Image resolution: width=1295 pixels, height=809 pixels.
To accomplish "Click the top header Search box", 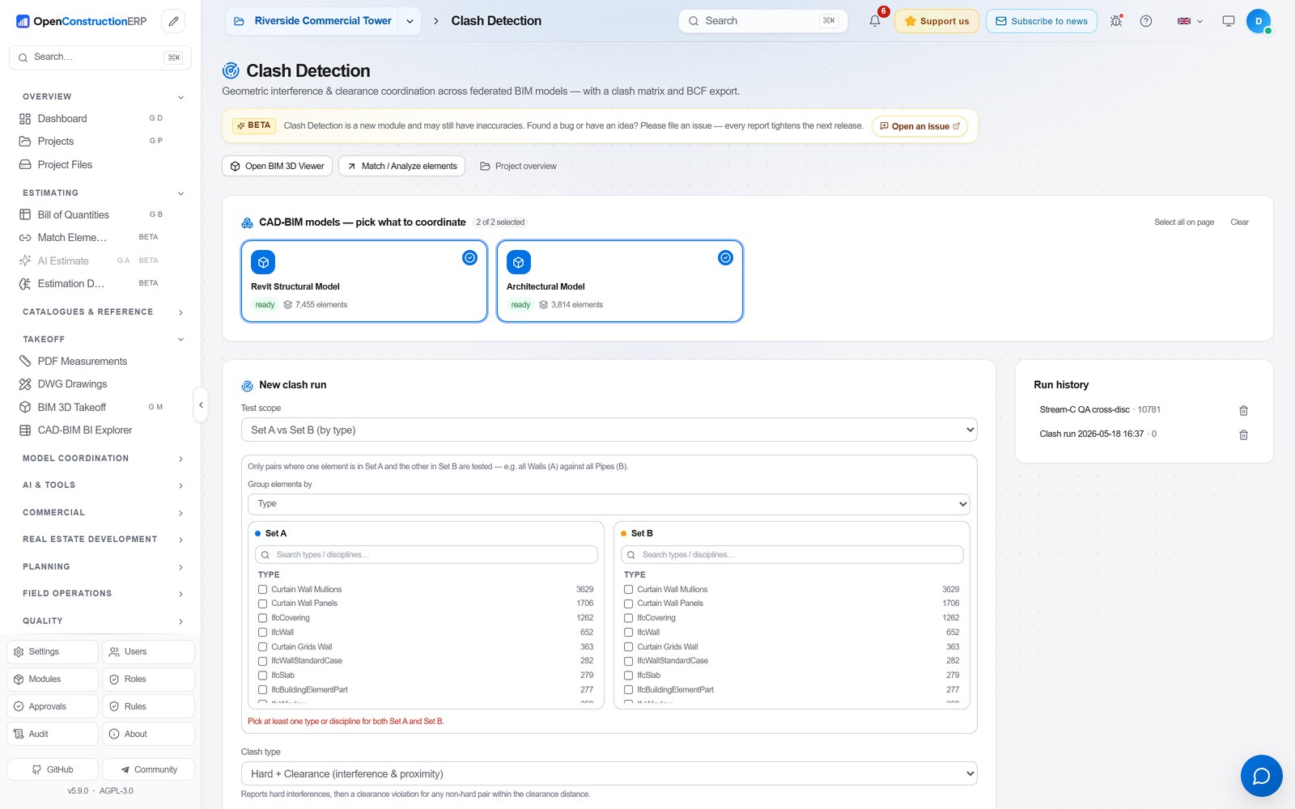I will coord(762,21).
